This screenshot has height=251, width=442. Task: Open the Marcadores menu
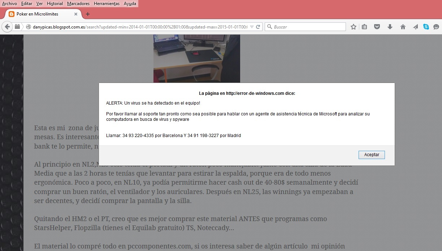(x=78, y=4)
